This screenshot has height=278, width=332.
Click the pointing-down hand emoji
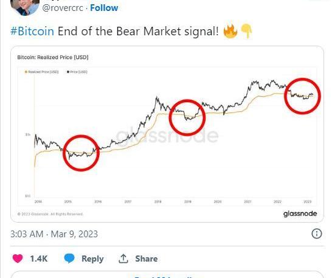[246, 31]
